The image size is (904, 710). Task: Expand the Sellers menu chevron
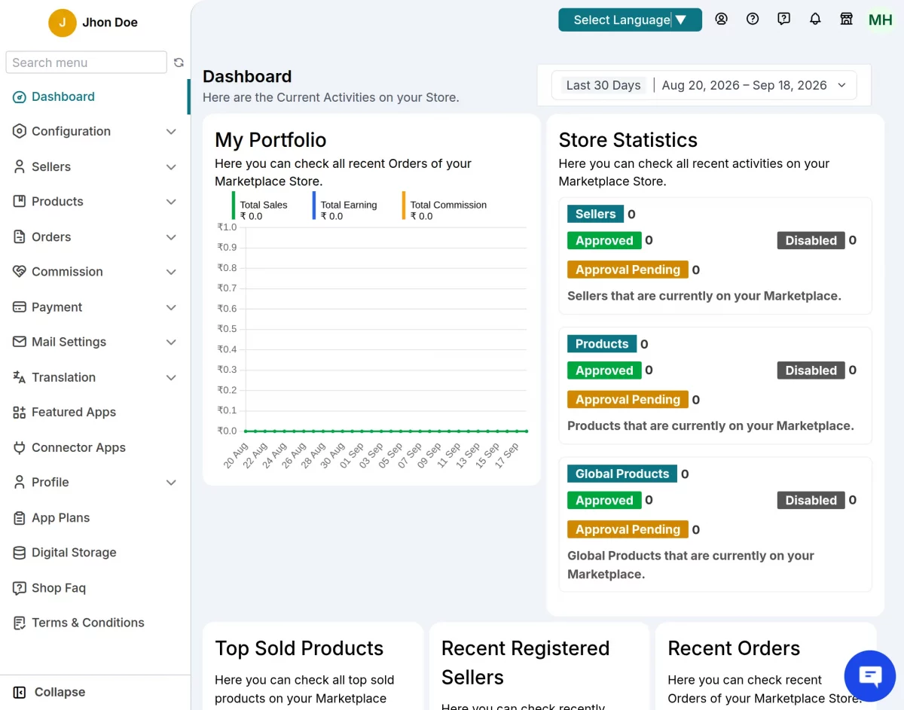pyautogui.click(x=171, y=167)
